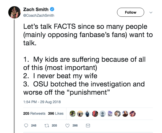Click the beach sunset liker avatar
Screen dimensions: 162x133
click(80, 113)
